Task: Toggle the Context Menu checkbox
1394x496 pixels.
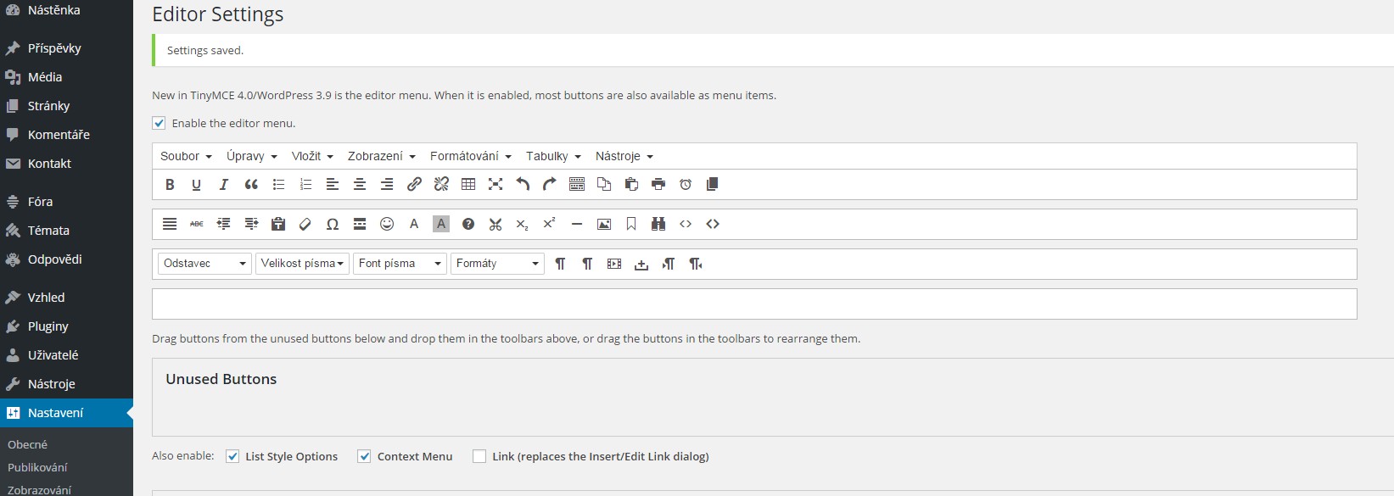Action: coord(364,456)
